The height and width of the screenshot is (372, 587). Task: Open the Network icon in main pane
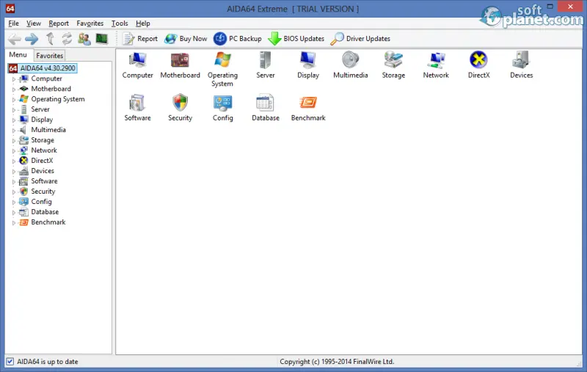pyautogui.click(x=436, y=60)
